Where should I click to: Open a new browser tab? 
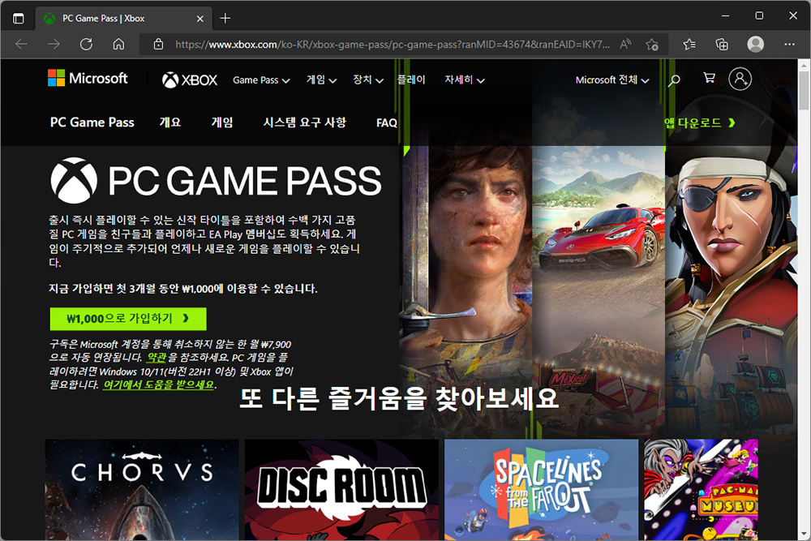tap(225, 19)
